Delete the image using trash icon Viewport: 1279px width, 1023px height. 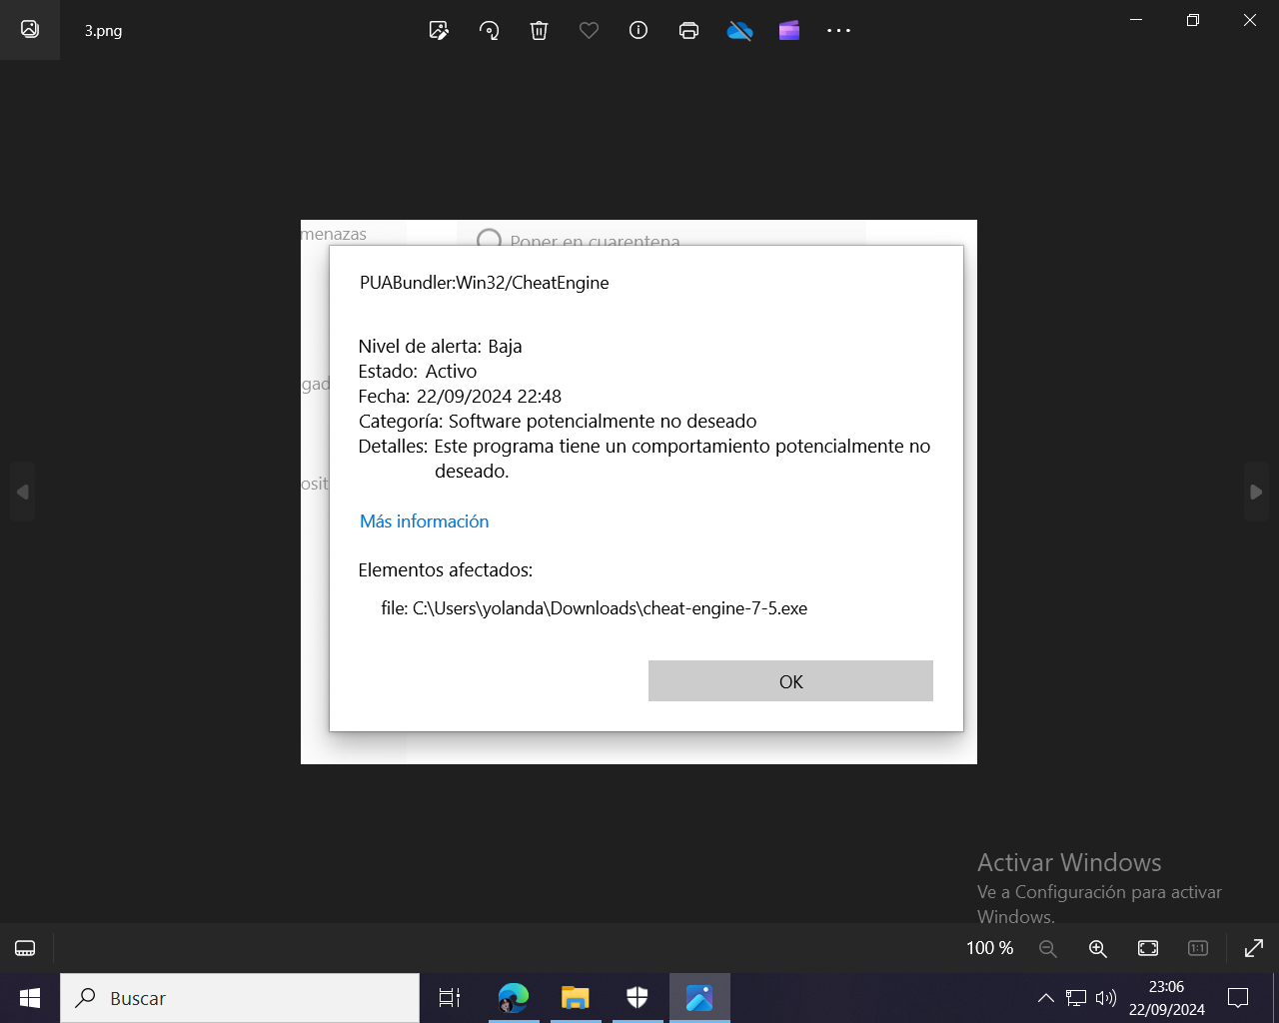(x=539, y=30)
